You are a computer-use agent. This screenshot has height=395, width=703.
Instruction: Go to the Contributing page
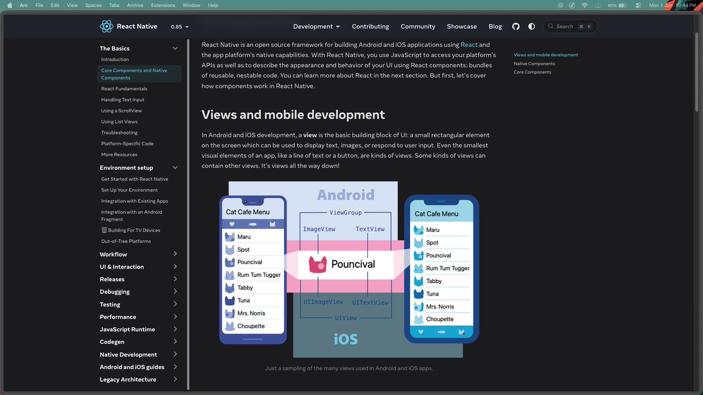pos(370,26)
